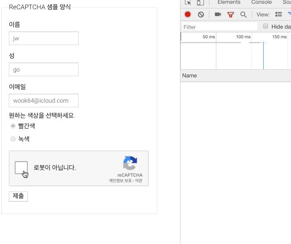
Task: Click the reCAPTCHA logo
Action: click(x=130, y=163)
